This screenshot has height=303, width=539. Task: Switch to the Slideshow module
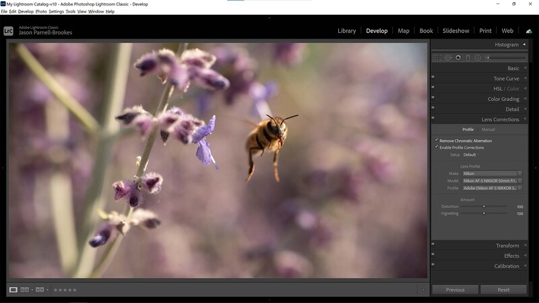[x=456, y=31]
